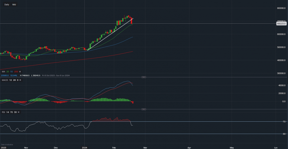Click the MA indicator label
288x149 pixels.
tap(4, 72)
